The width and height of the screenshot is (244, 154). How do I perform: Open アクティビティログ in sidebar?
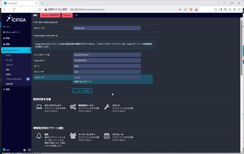[13, 79]
